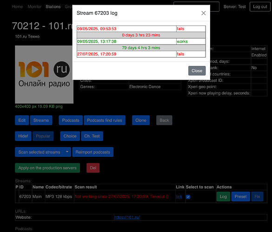Open the Stations menu item
This screenshot has width=272, height=232.
click(53, 6)
